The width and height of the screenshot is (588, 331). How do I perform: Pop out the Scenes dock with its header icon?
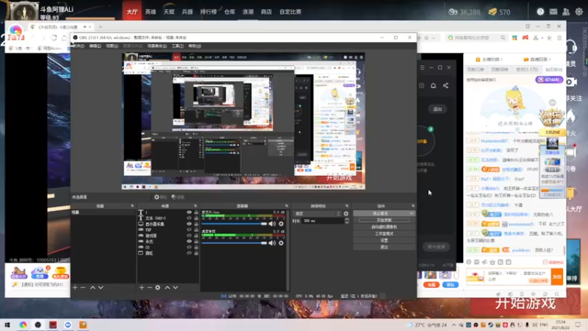(132, 206)
